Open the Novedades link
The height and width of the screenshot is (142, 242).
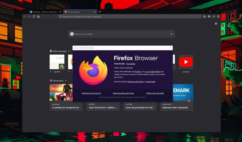tap(131, 64)
